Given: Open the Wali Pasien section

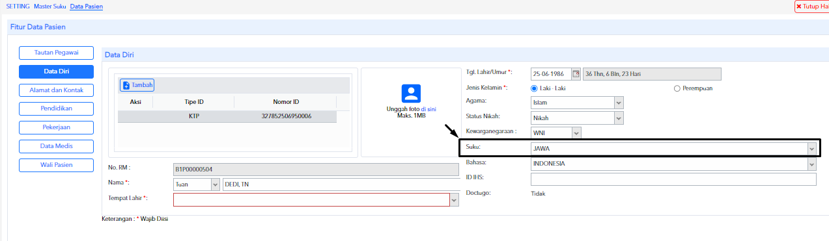Looking at the screenshot, I should coord(56,165).
